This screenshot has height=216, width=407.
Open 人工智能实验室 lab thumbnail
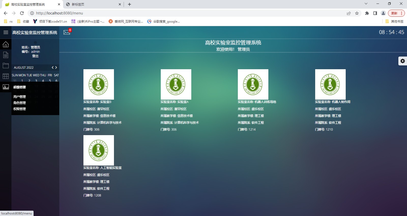click(99, 150)
